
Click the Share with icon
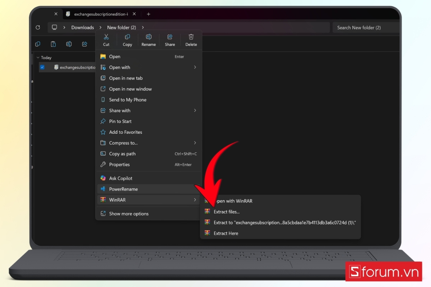(x=103, y=110)
